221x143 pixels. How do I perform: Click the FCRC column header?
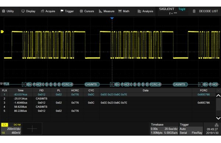[x=204, y=91]
